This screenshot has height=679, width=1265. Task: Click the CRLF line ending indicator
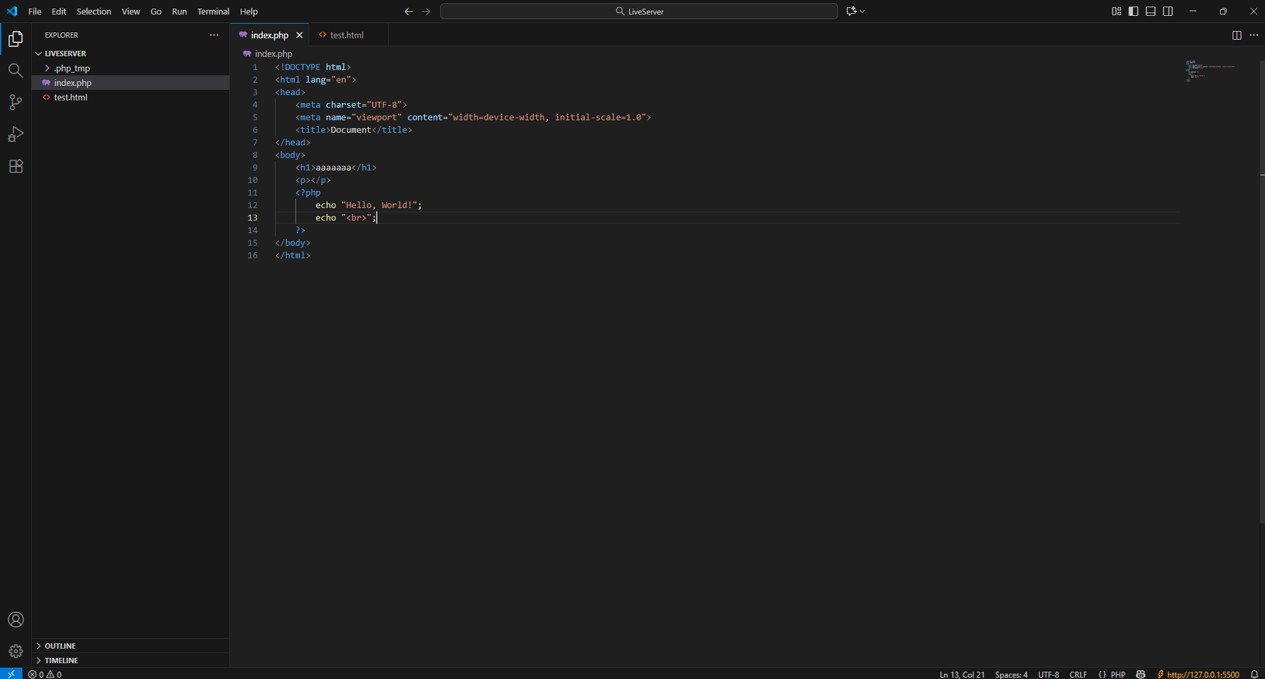(x=1077, y=674)
